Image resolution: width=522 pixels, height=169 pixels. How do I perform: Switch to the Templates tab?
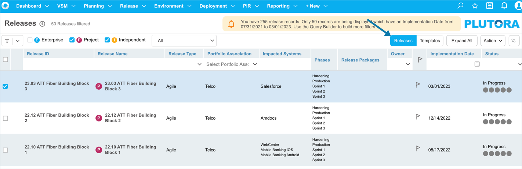coord(429,41)
